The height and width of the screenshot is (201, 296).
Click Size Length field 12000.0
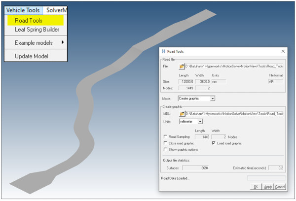[x=186, y=81]
